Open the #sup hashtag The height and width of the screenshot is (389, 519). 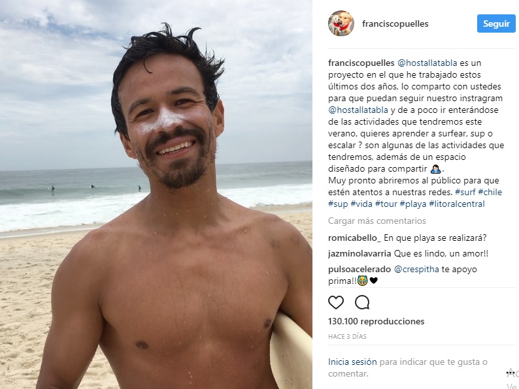click(x=338, y=204)
